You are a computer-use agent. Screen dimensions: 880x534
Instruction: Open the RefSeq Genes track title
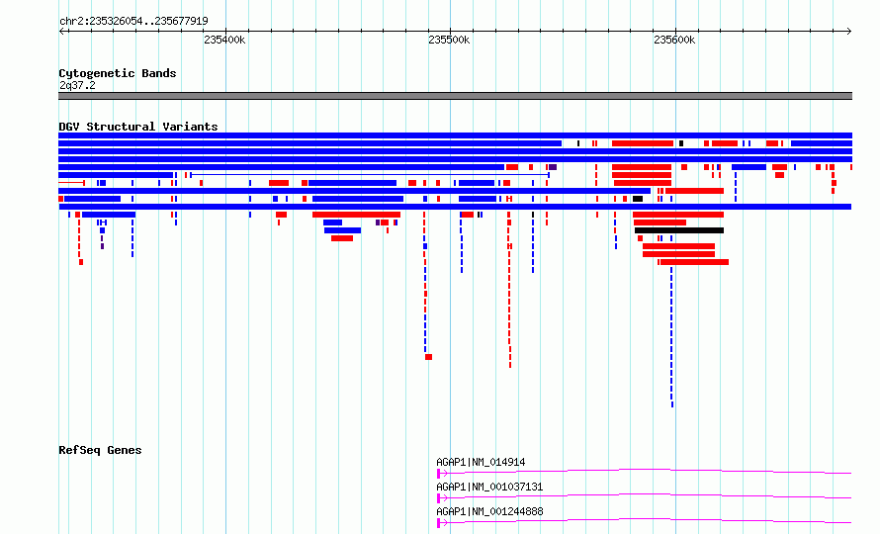click(100, 450)
